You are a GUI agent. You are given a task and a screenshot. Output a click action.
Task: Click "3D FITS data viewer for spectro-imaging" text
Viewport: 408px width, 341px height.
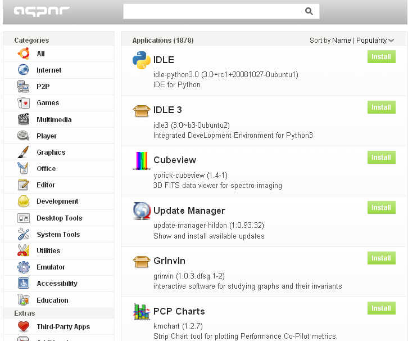pos(217,185)
